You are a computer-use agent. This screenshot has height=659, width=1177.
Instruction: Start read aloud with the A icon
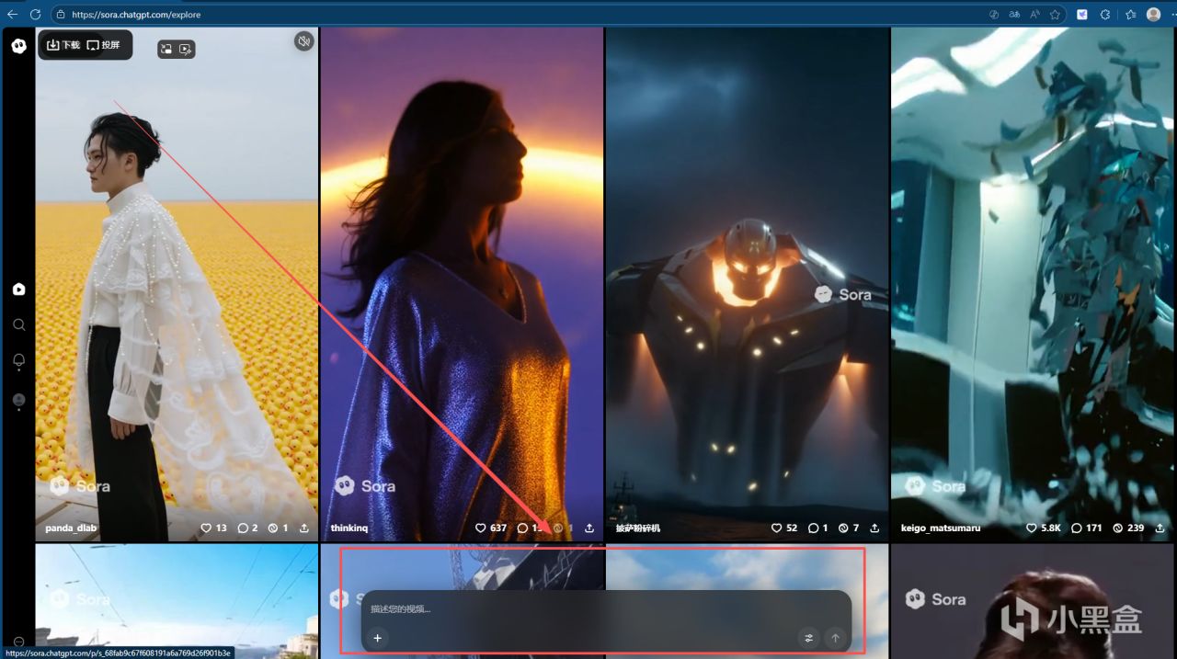(x=1035, y=15)
